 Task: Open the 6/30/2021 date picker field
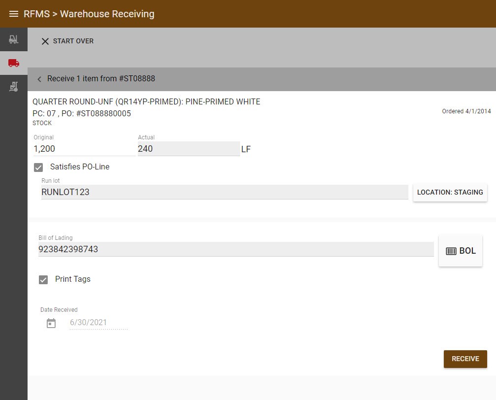[98, 322]
